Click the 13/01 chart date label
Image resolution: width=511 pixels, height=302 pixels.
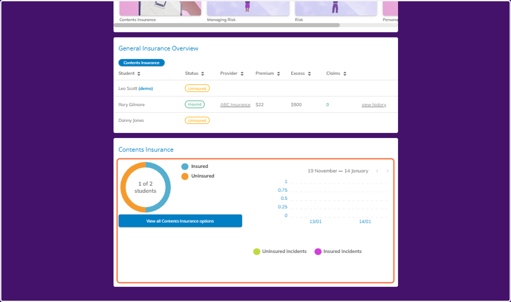pos(316,221)
